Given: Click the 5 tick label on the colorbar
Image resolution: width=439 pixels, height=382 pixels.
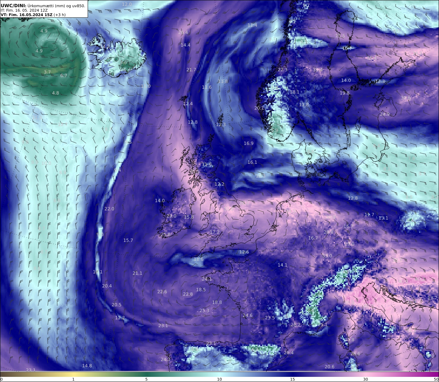Looking at the screenshot, I should (146, 379).
